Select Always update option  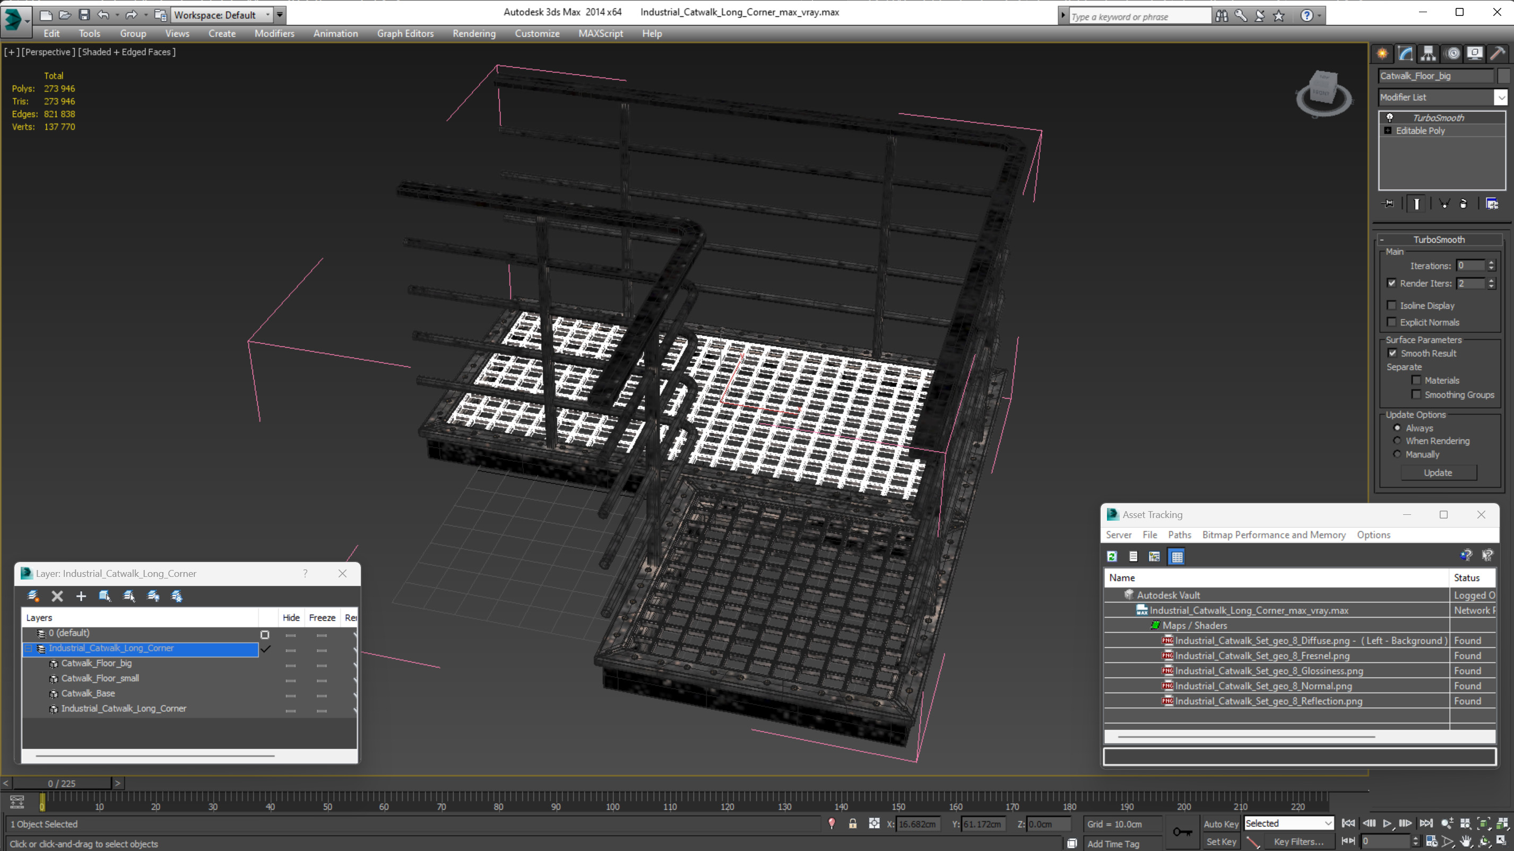coord(1397,427)
